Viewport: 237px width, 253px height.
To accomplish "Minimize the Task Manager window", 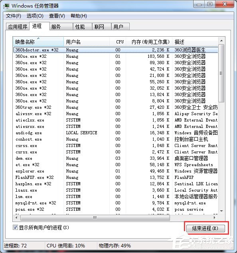I will (x=199, y=4).
